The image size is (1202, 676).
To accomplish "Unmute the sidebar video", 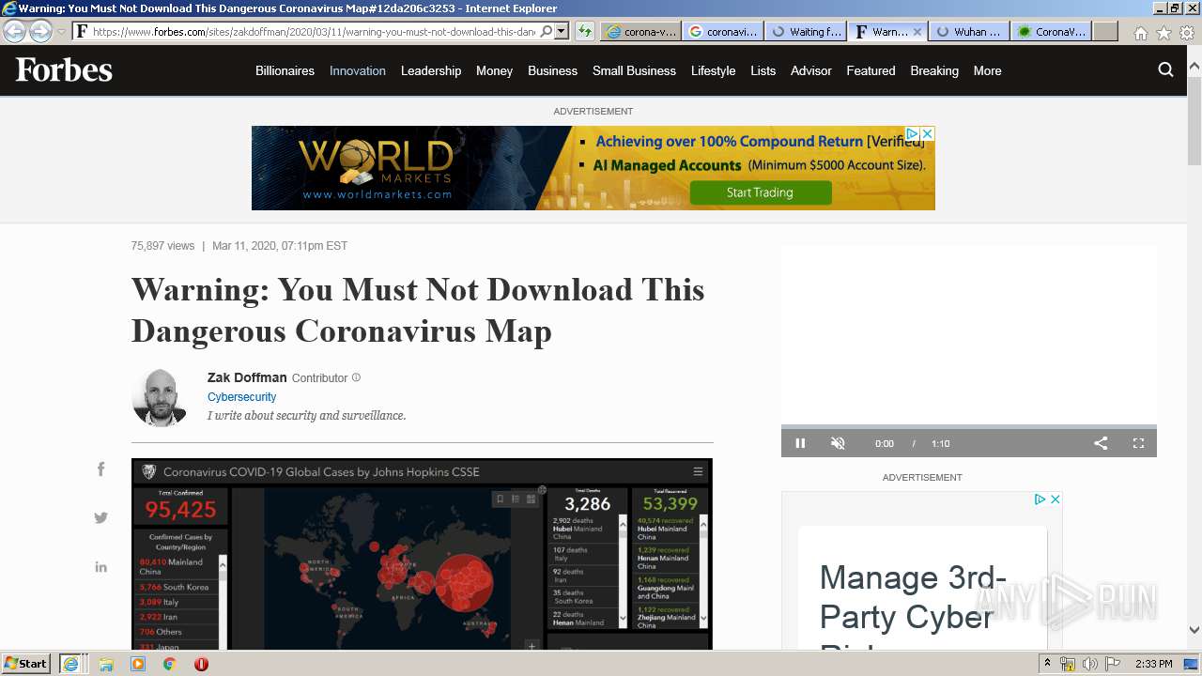I will (839, 443).
